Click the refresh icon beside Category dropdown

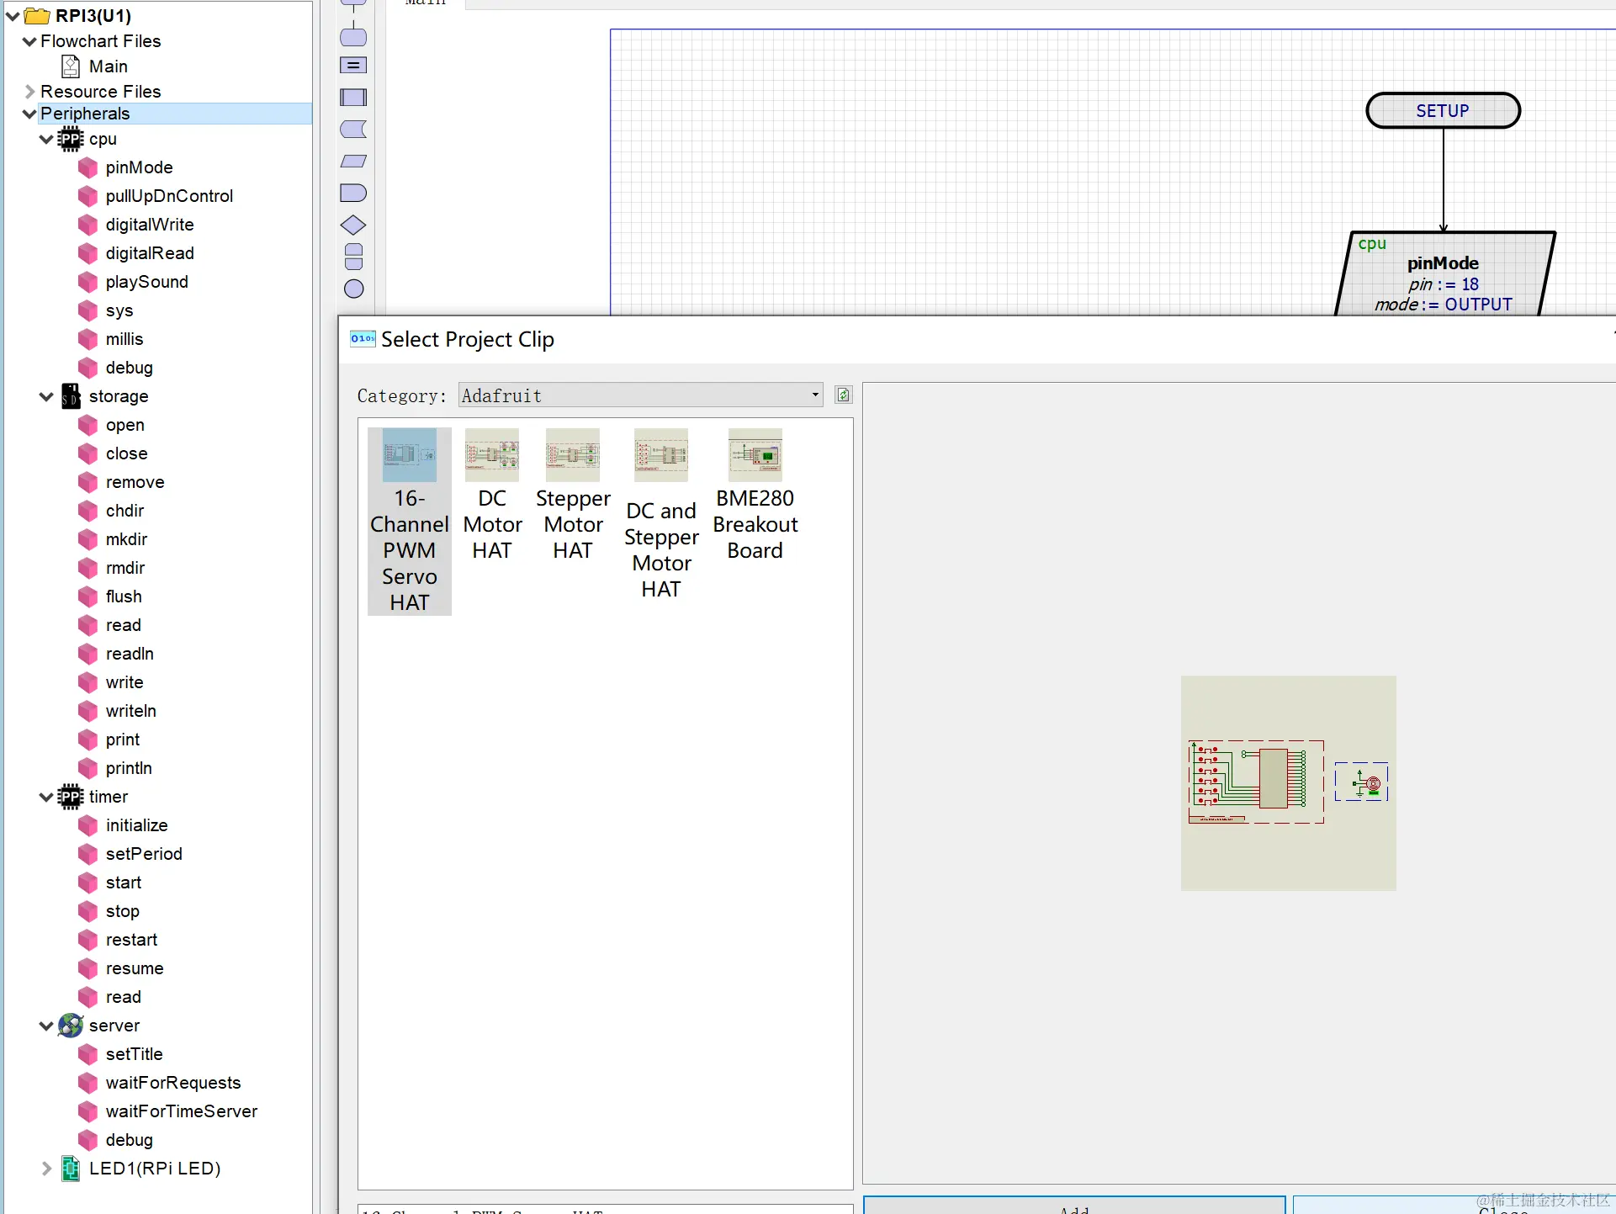(843, 395)
